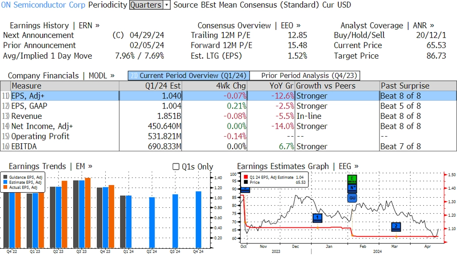Click the green E earnings marker on graph
Viewport: 457px width, 255px height.
coord(352,179)
